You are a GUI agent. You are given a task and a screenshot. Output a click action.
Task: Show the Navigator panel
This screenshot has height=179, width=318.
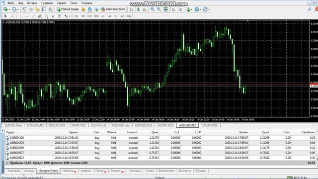click(37, 9)
